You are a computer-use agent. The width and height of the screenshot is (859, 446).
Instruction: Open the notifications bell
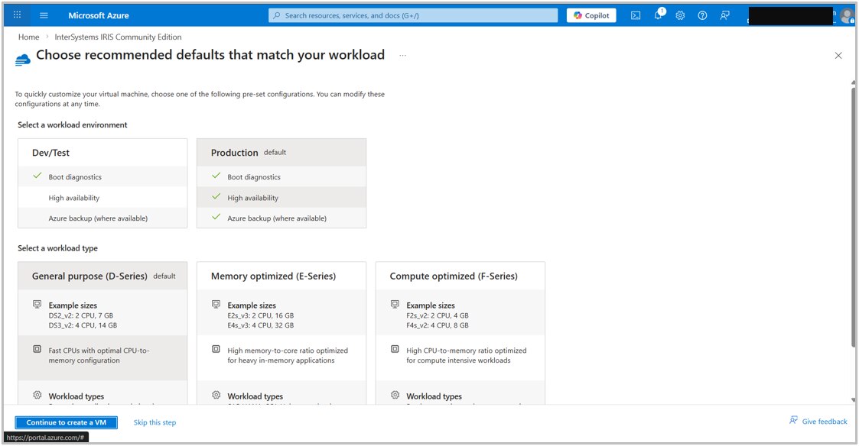[x=658, y=15]
